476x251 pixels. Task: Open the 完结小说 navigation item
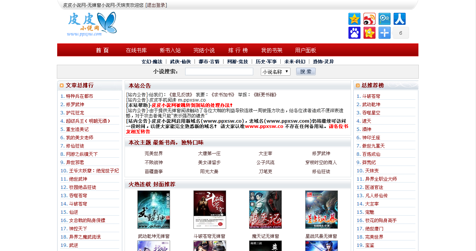point(204,50)
